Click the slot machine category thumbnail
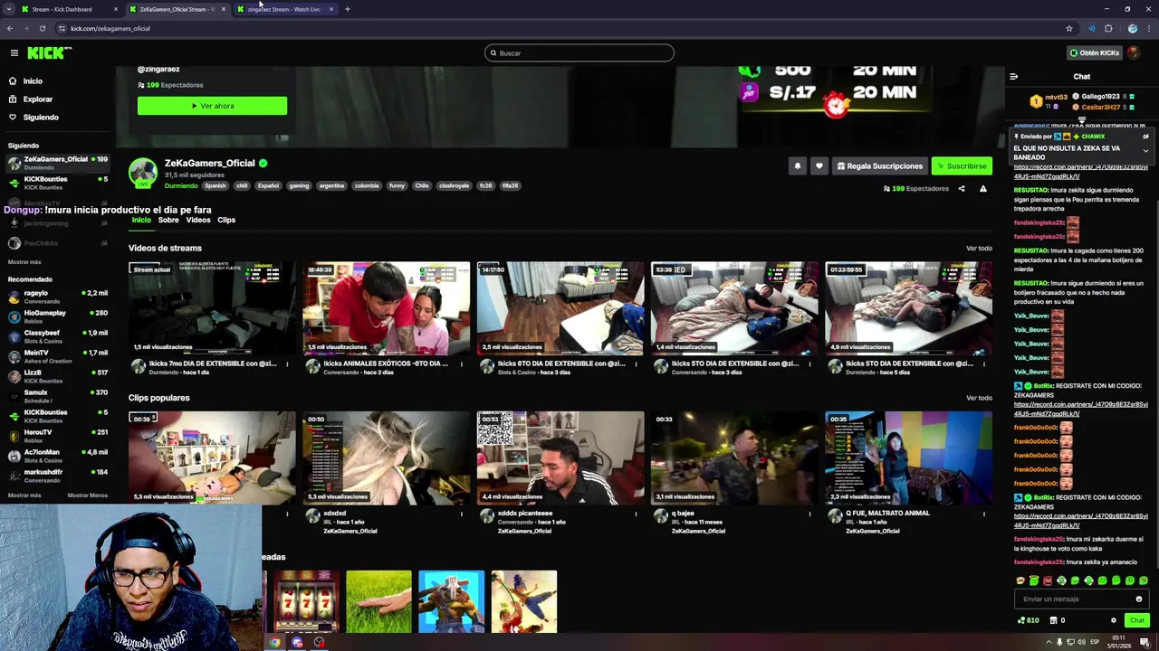 pos(307,601)
